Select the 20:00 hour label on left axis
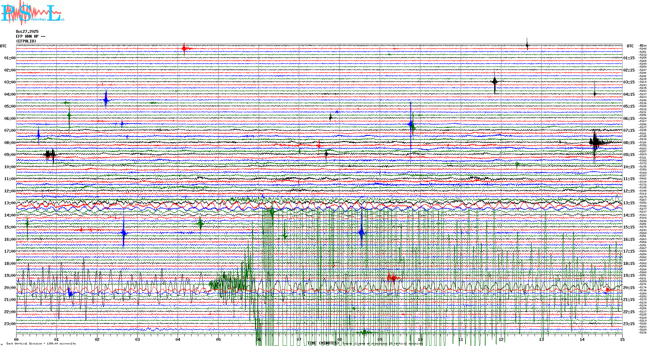This screenshot has width=648, height=348. pos(10,288)
